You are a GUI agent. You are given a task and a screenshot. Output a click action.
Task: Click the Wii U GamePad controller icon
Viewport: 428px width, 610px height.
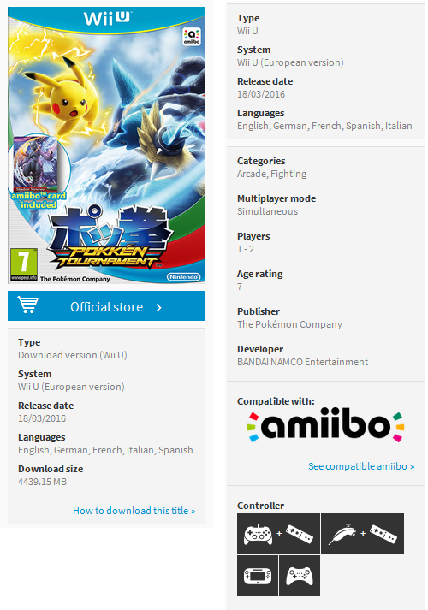tap(258, 576)
